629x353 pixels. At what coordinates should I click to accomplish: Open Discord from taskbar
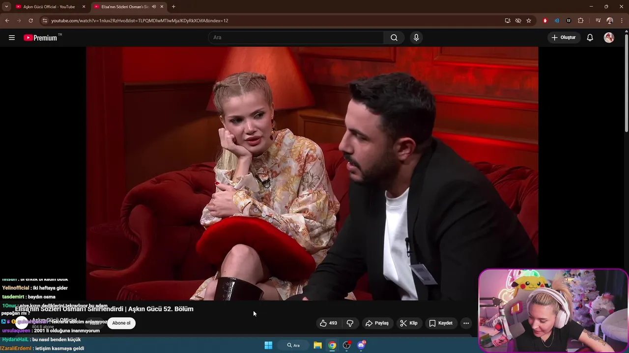[361, 345]
